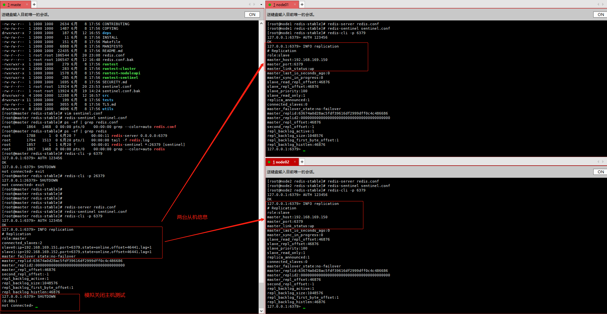The height and width of the screenshot is (314, 607).
Task: Click 'redis-cli -p 26379' command in master terminal
Action: (85, 176)
